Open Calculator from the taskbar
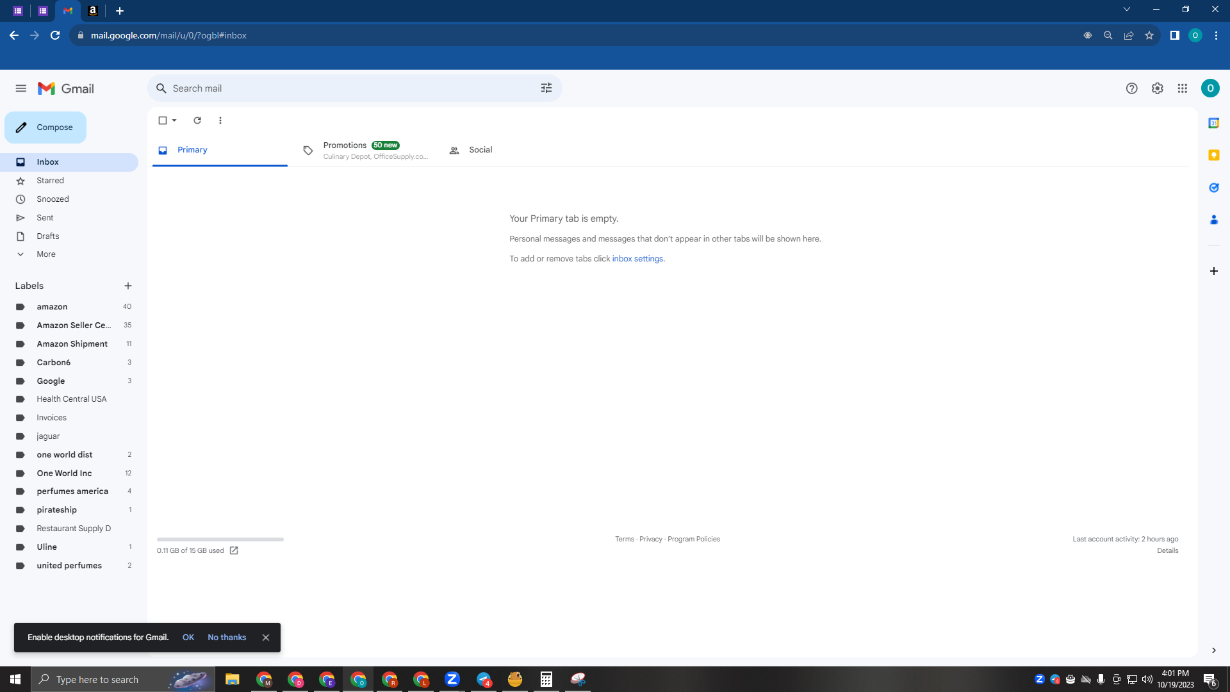The image size is (1230, 692). coord(546,679)
